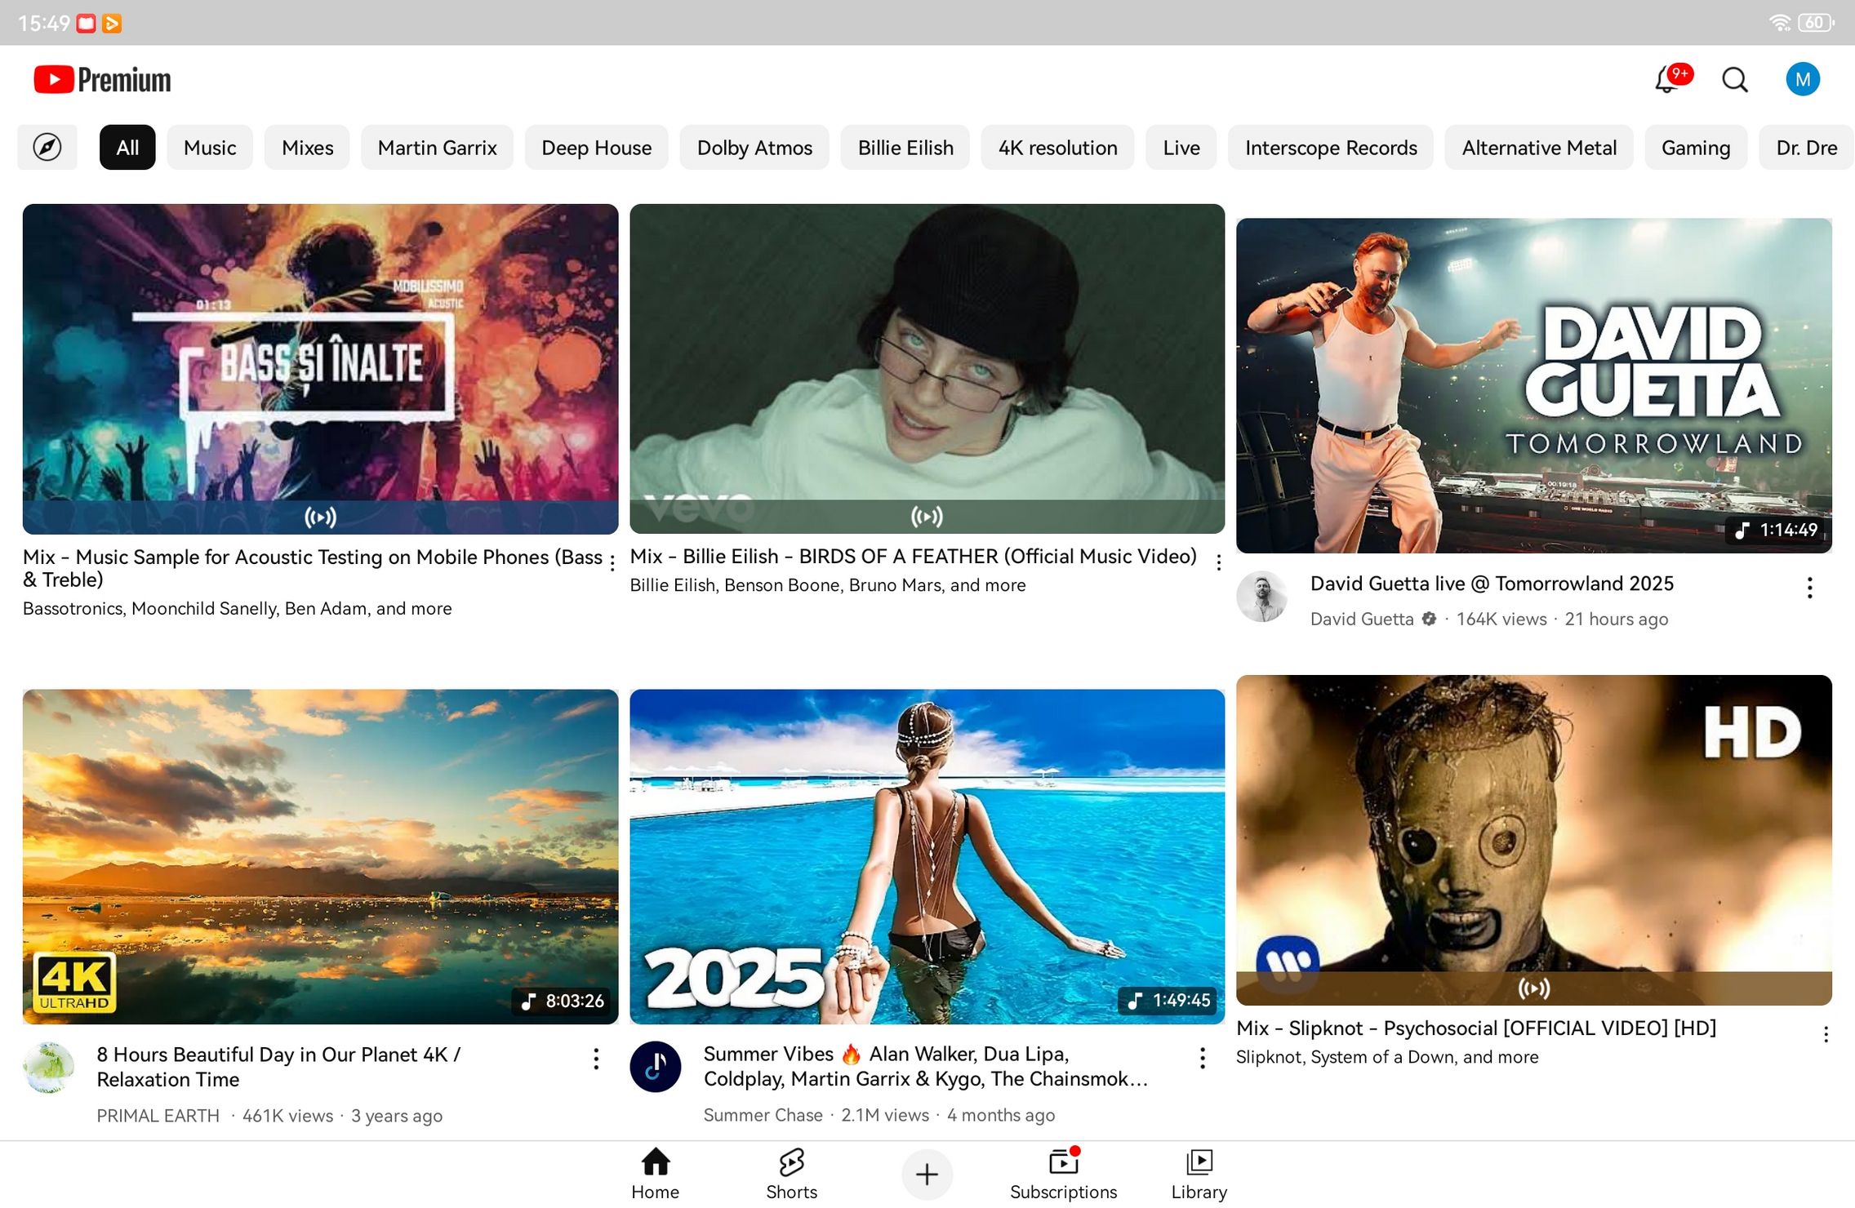The height and width of the screenshot is (1208, 1855).
Task: Open options menu for Music Sample Acoustic Testing mix
Action: tap(612, 563)
